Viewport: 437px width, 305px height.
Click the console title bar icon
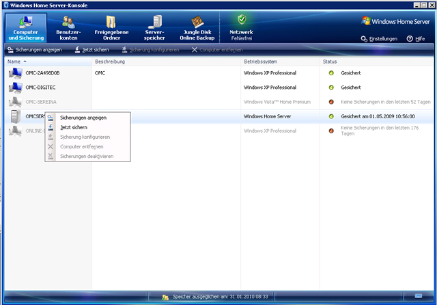(6, 5)
